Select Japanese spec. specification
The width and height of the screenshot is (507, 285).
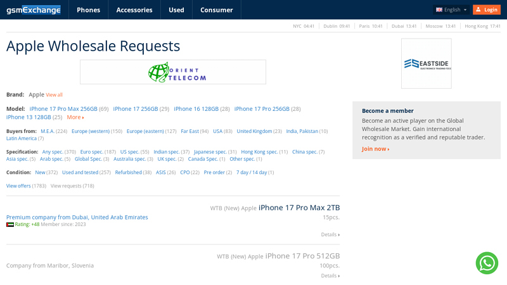pos(210,152)
